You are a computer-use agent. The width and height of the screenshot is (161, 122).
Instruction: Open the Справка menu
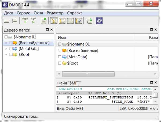point(75,13)
